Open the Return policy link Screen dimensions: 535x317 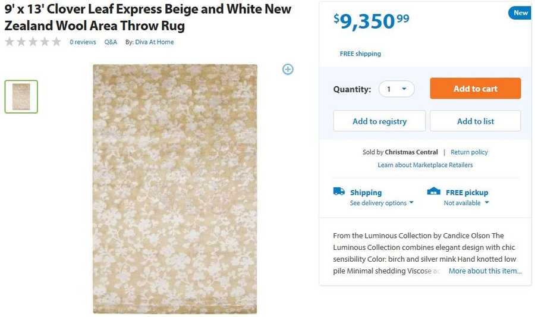469,152
